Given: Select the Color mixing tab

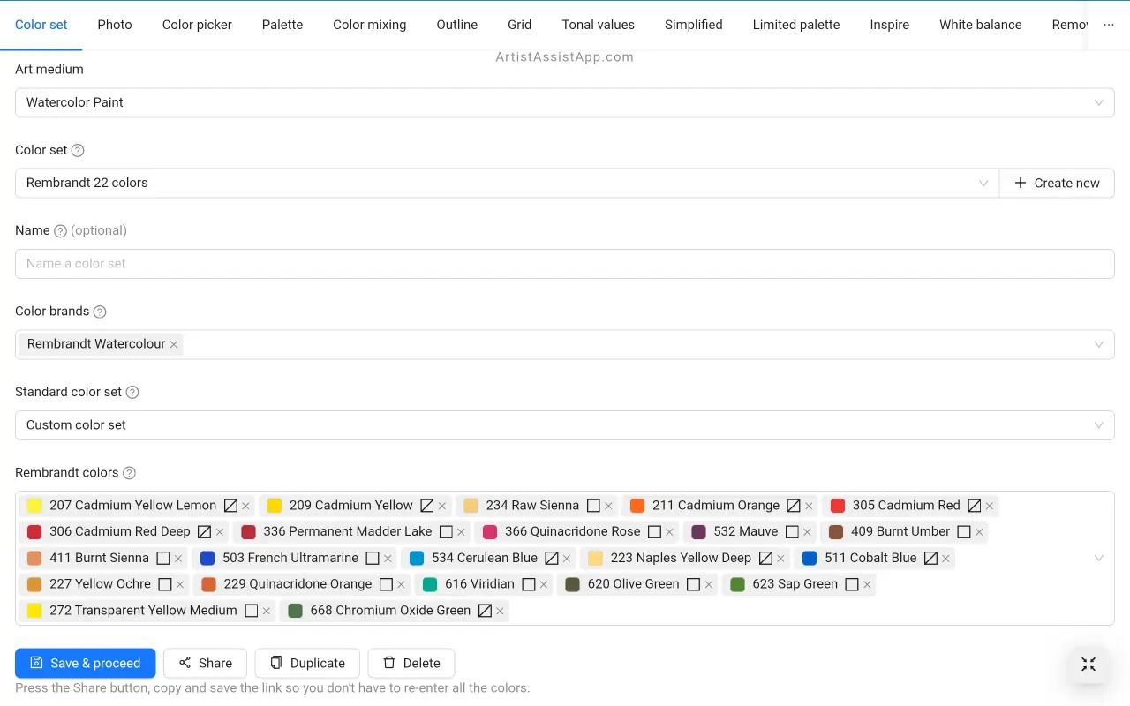Looking at the screenshot, I should [x=370, y=25].
